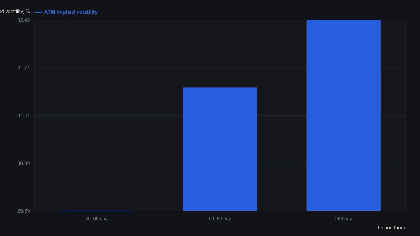Click the '30–60 day' axis label
This screenshot has height=236, width=420.
96,219
